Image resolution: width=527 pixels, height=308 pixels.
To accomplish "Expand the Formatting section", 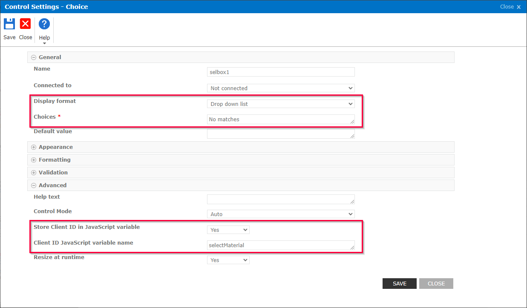I will click(33, 160).
